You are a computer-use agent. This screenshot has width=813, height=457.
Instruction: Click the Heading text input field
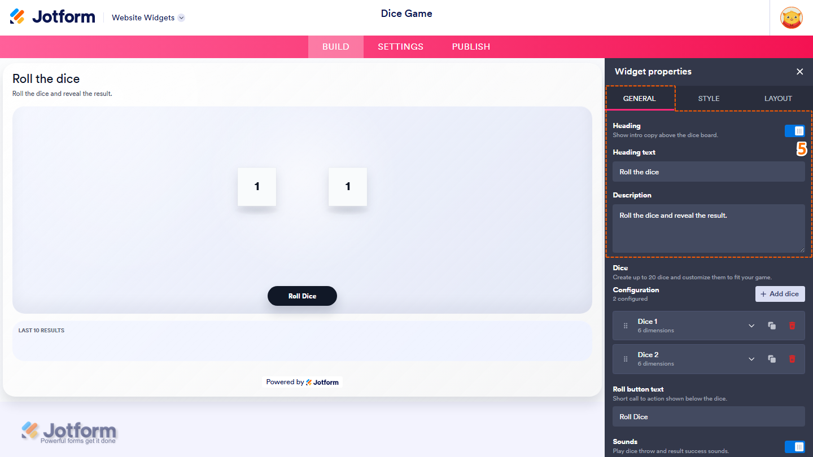coord(709,172)
